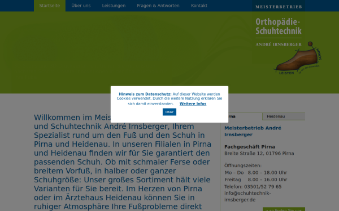This screenshot has height=211, width=339.
Task: Click 'Meisterbetrieb André Irnsberger' heading
Action: click(x=253, y=131)
